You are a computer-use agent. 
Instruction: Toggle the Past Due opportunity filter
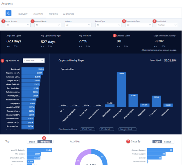click(87, 129)
